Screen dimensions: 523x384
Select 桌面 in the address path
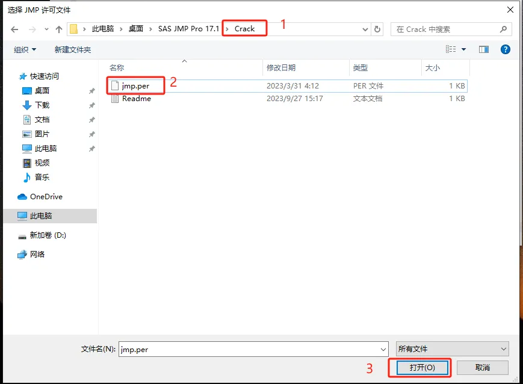136,29
